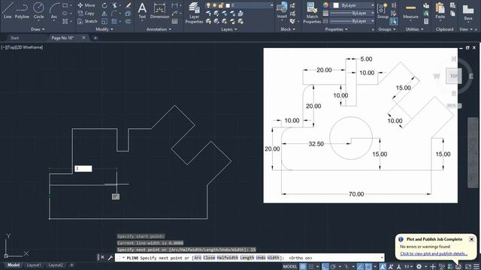Click the Scale tool icon
Screen dimensions: 481x270
[104, 22]
